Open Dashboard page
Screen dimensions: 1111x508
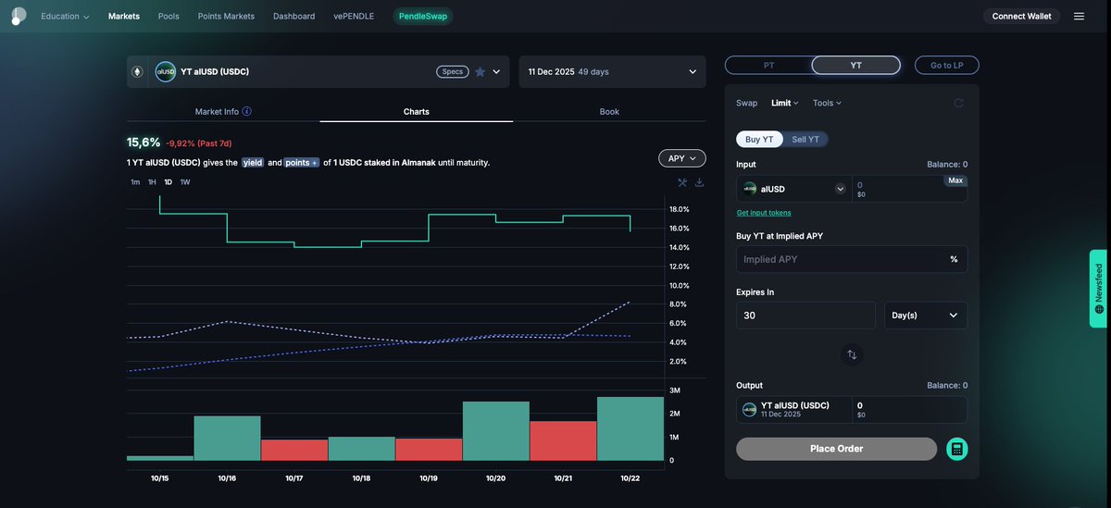click(293, 16)
